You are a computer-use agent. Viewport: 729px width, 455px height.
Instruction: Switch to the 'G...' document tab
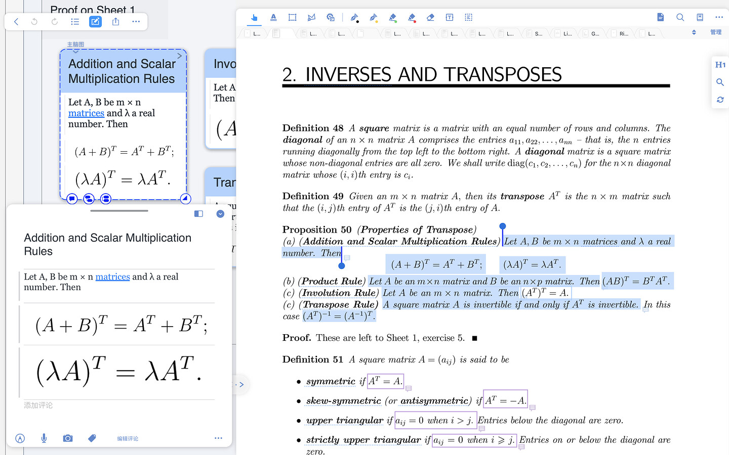(591, 33)
